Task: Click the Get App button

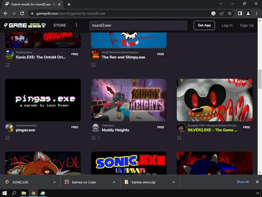Action: (x=204, y=25)
